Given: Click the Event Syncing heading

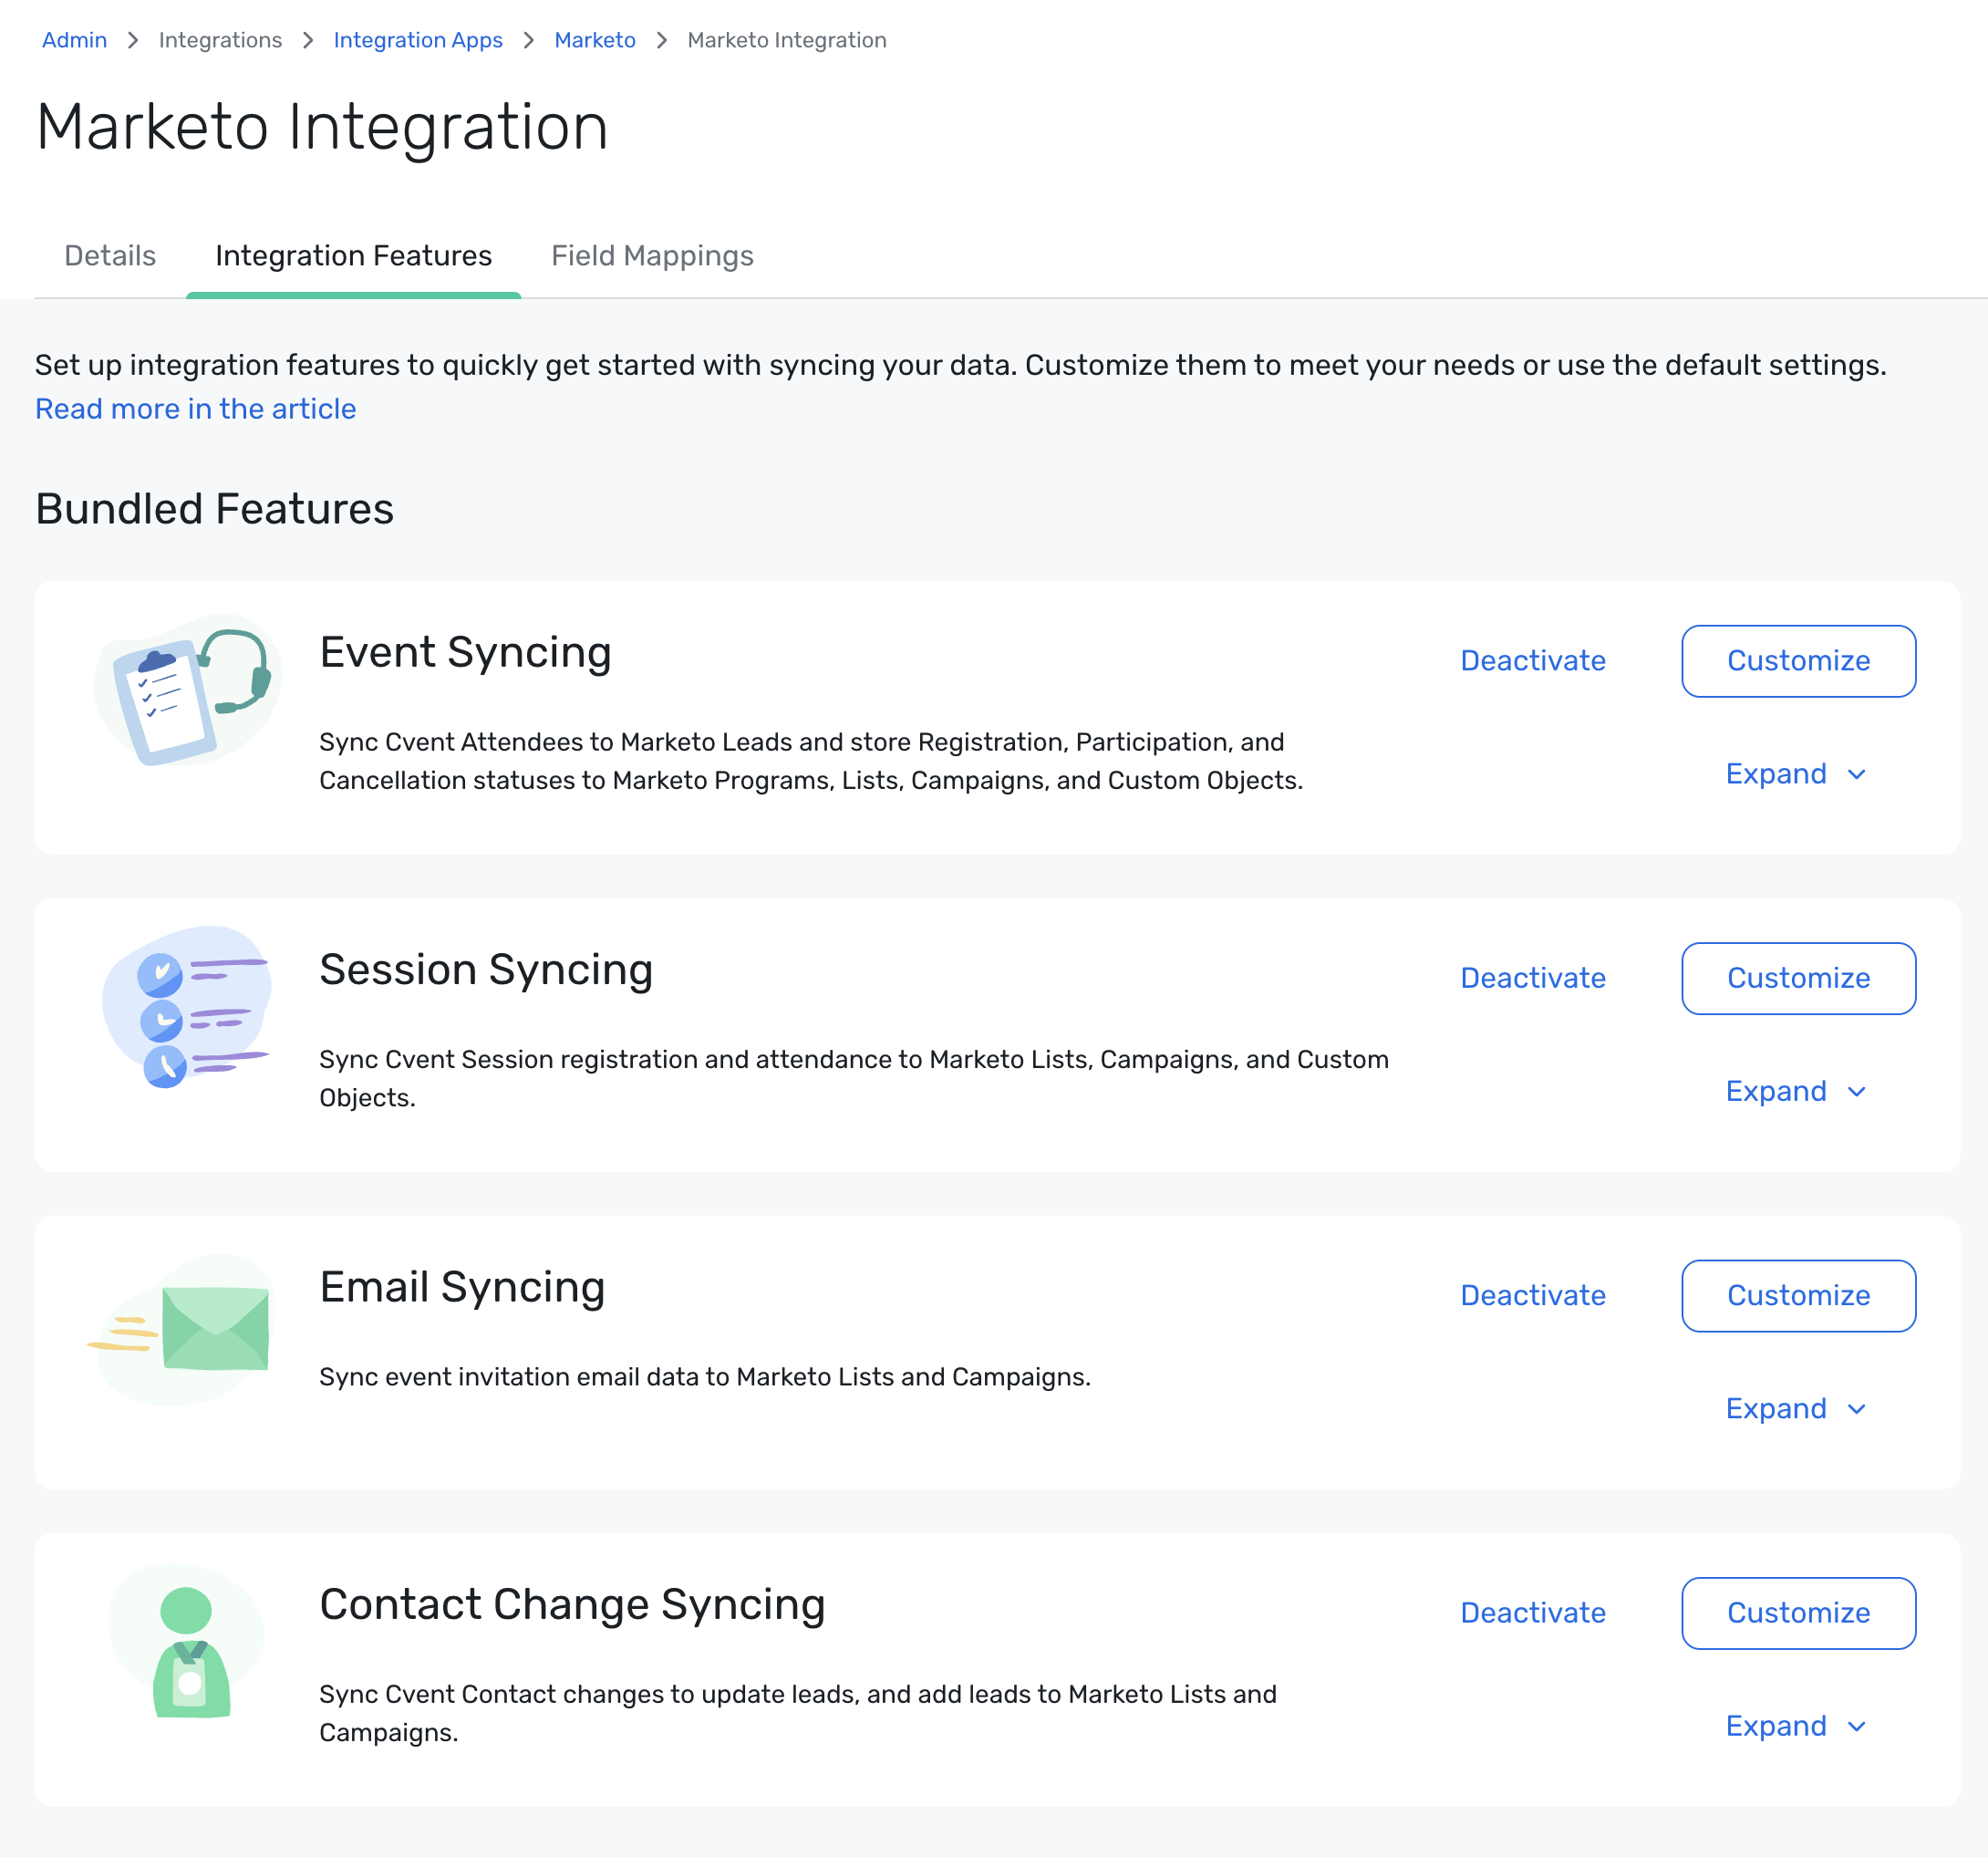Looking at the screenshot, I should coord(465,653).
